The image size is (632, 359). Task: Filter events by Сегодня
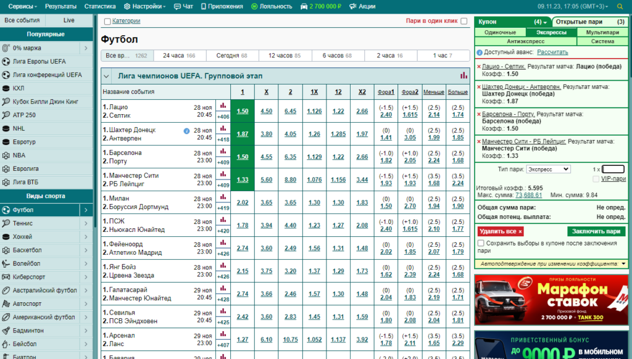pyautogui.click(x=232, y=56)
